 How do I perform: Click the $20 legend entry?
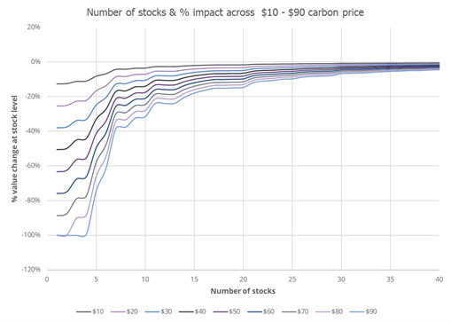coord(124,311)
